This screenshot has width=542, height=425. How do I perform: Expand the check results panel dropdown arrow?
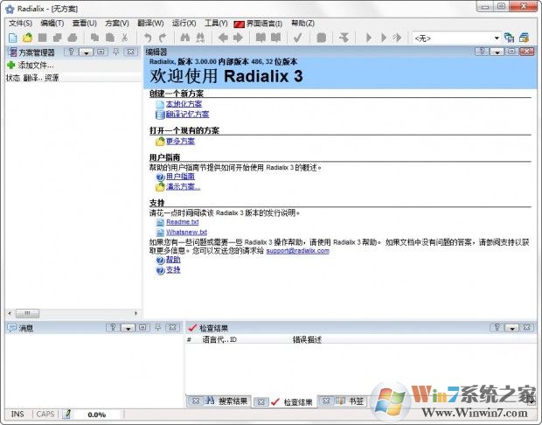tap(511, 327)
